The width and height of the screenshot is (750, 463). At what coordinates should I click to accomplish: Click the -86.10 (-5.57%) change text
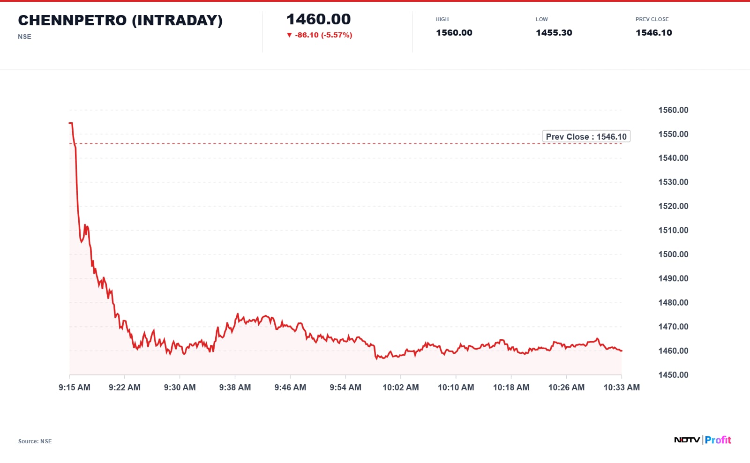(x=323, y=35)
